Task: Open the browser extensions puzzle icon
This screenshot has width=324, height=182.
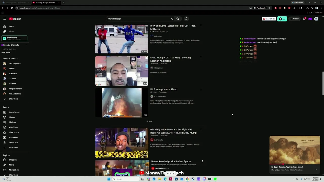Action: tap(294, 8)
